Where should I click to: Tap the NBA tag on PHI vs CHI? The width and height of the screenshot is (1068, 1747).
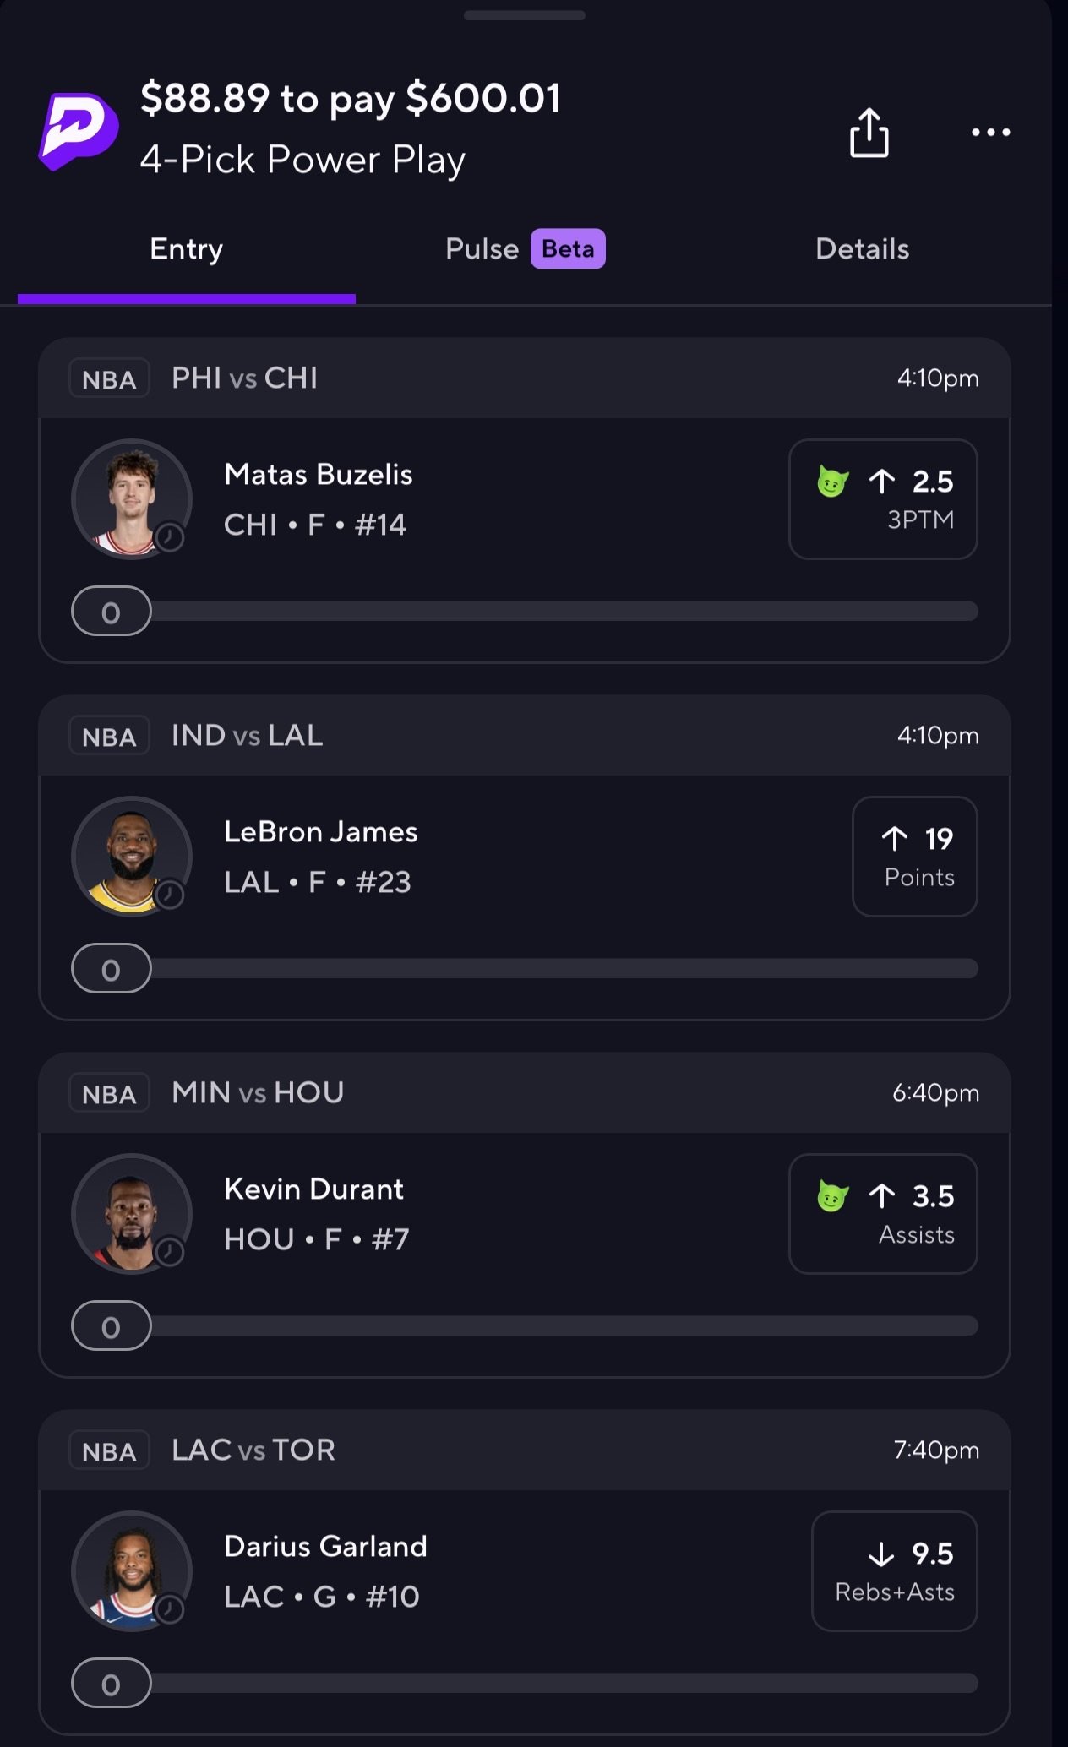[109, 379]
